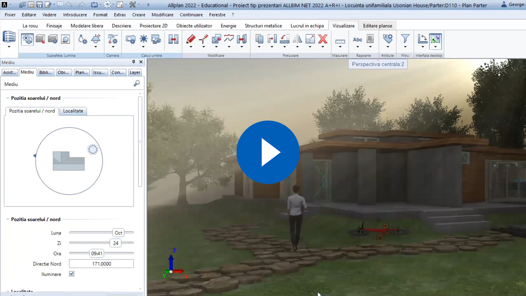Image resolution: width=526 pixels, height=296 pixels.
Task: Click the undo arrow in title bar
Action: 69,5
